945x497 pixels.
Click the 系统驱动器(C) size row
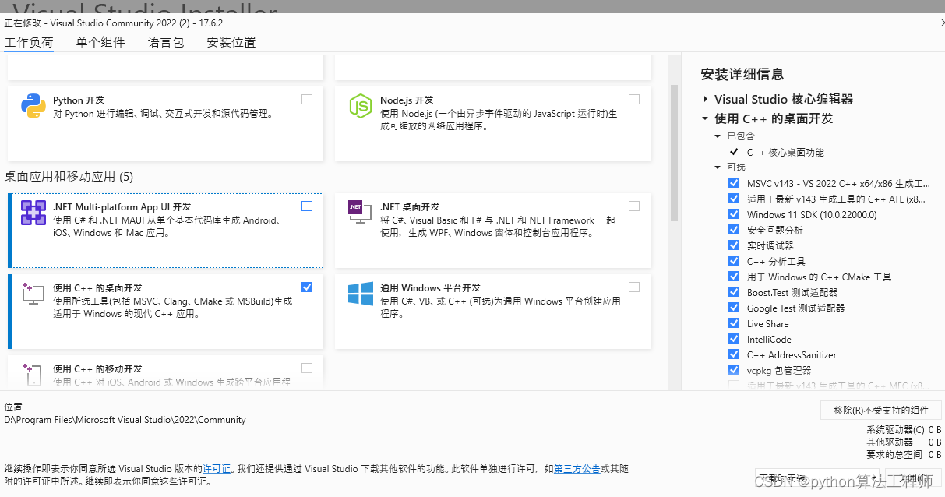click(x=904, y=429)
